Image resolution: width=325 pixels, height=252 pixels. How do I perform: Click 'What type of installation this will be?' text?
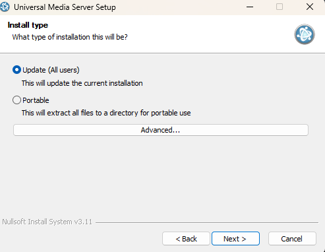pyautogui.click(x=70, y=37)
